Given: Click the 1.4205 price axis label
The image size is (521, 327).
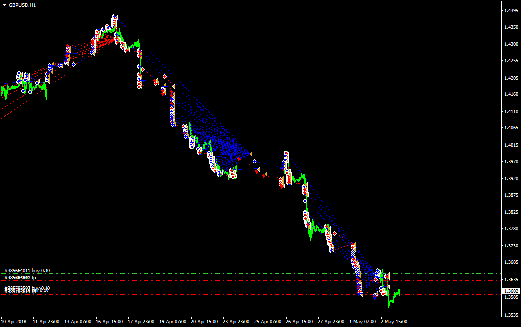Looking at the screenshot, I should [x=511, y=78].
